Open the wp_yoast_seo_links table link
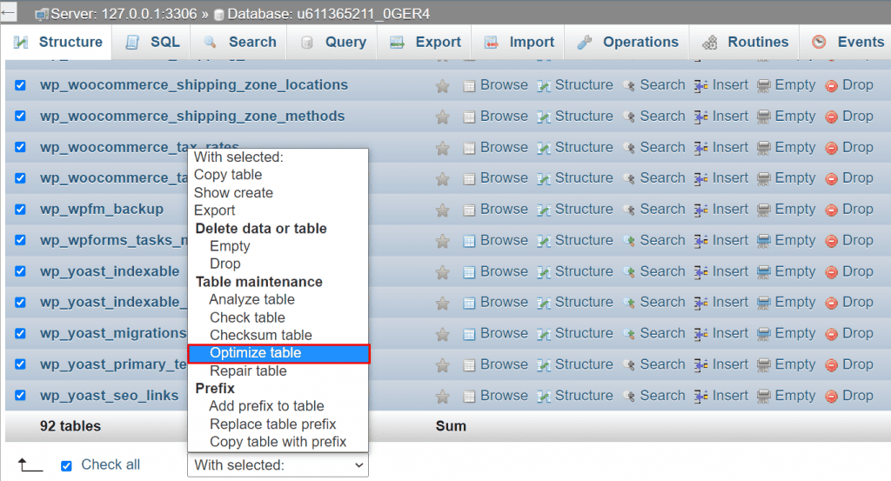Viewport: 891px width, 481px height. pyautogui.click(x=109, y=396)
